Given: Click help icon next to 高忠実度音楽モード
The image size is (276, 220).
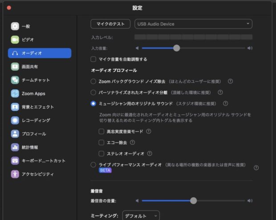Looking at the screenshot, I should point(149,131).
